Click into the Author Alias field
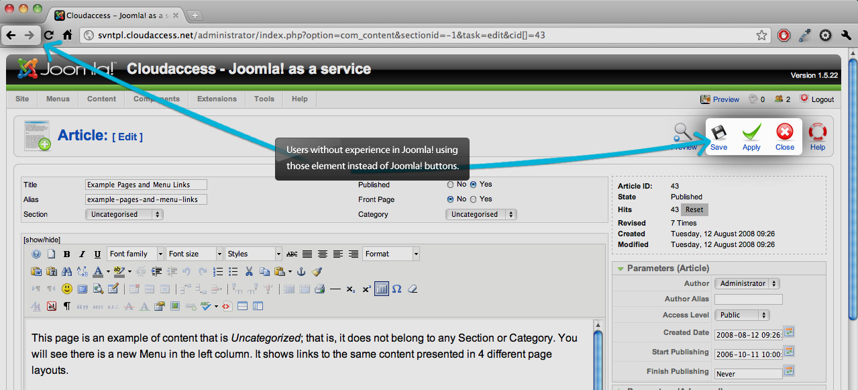The width and height of the screenshot is (858, 390). (x=749, y=299)
